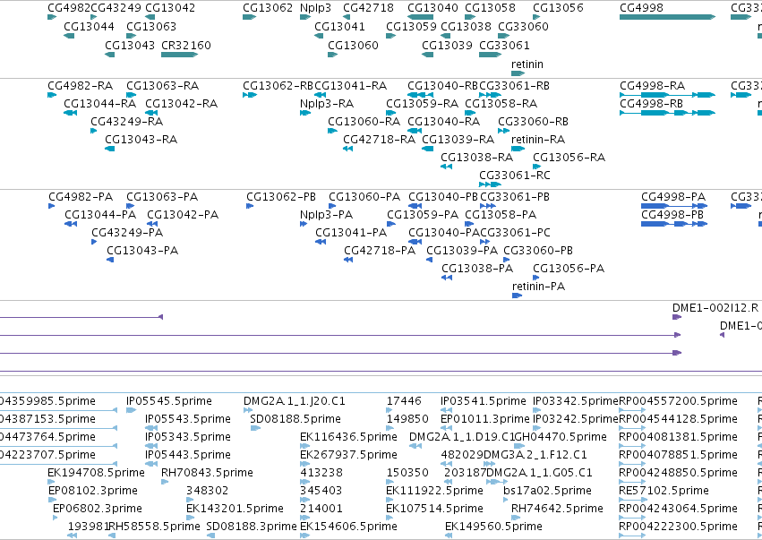
Task: Click EST IP03541.5prime
Action: (484, 401)
